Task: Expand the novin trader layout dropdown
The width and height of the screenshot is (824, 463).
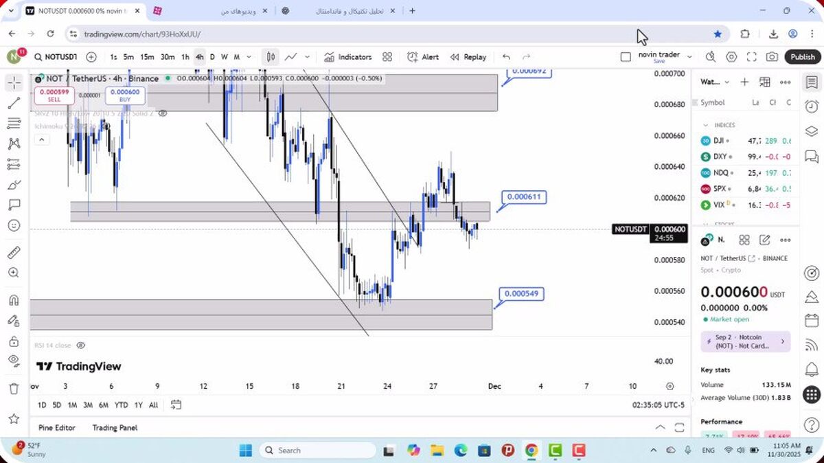Action: click(x=689, y=57)
